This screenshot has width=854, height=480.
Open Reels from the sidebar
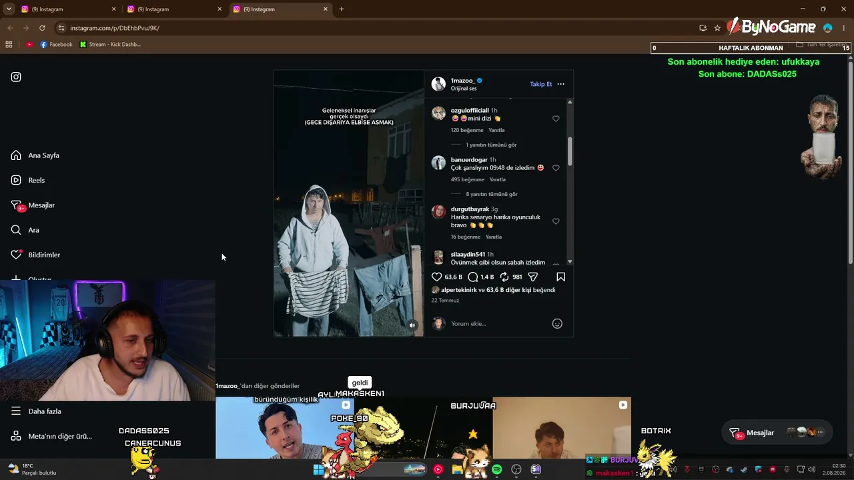(x=28, y=180)
